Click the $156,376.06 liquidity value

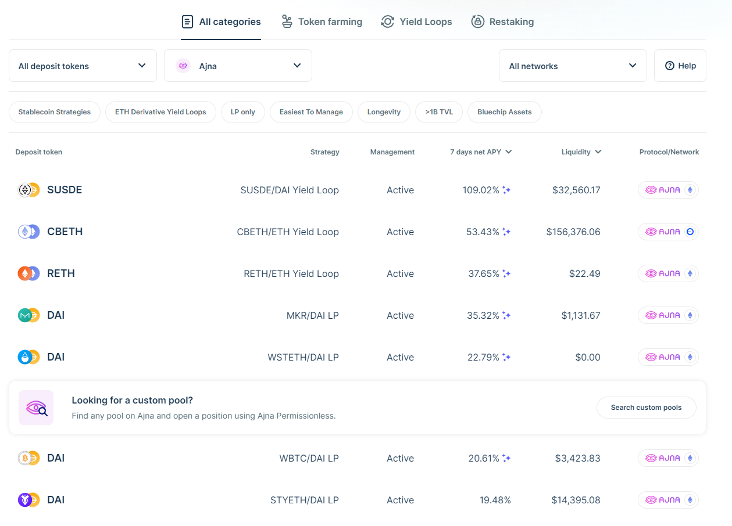pos(573,232)
